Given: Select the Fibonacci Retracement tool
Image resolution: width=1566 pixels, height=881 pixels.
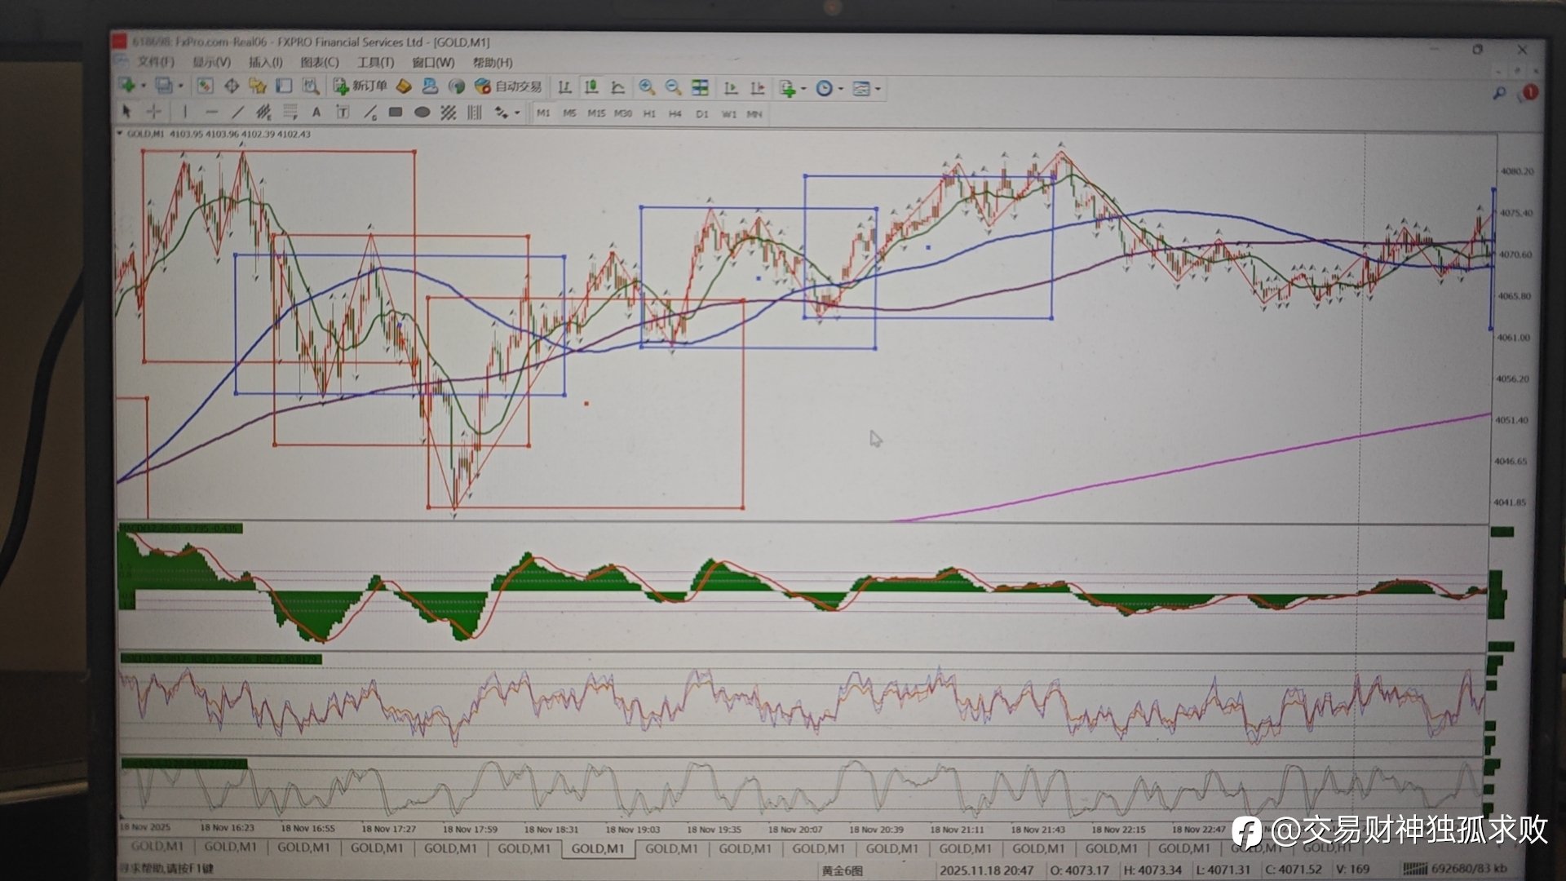Looking at the screenshot, I should 290,112.
